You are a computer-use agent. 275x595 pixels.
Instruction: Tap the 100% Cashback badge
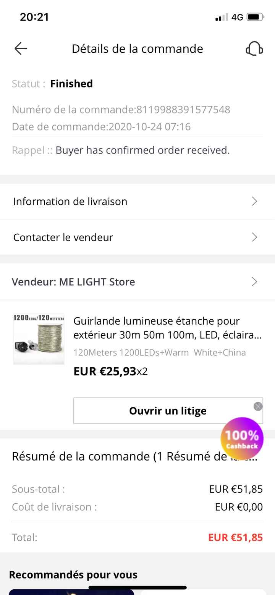[x=242, y=438]
